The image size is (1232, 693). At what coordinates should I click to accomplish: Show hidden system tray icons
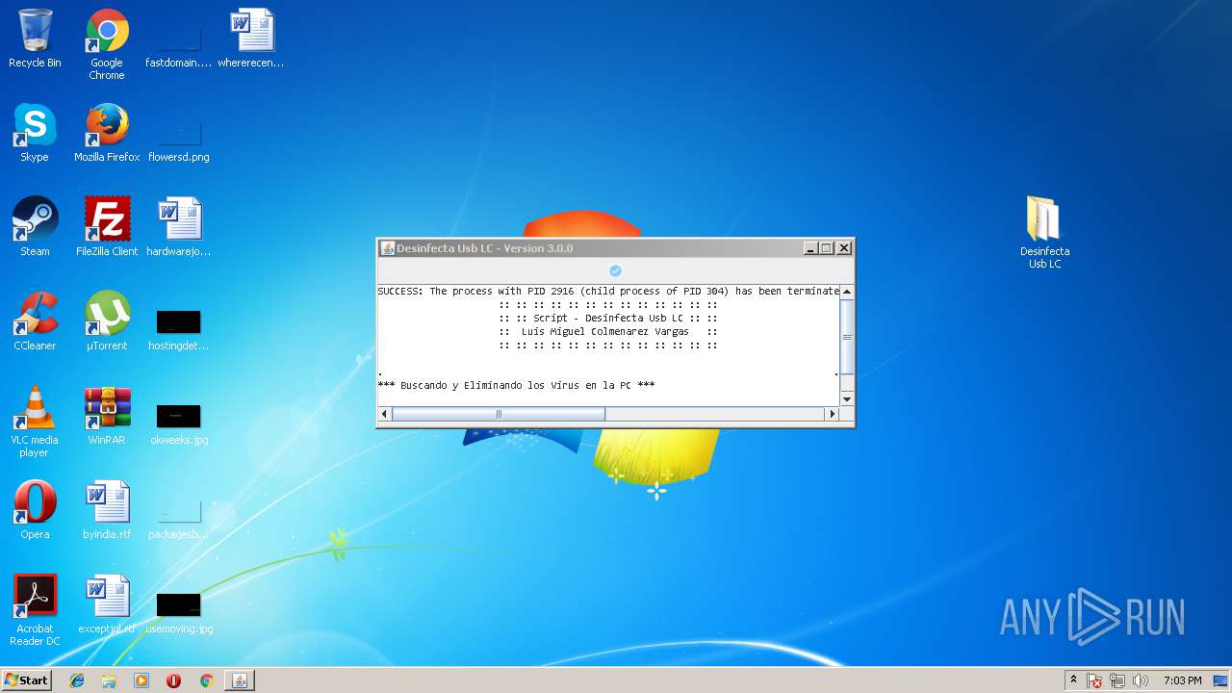[x=1074, y=680]
